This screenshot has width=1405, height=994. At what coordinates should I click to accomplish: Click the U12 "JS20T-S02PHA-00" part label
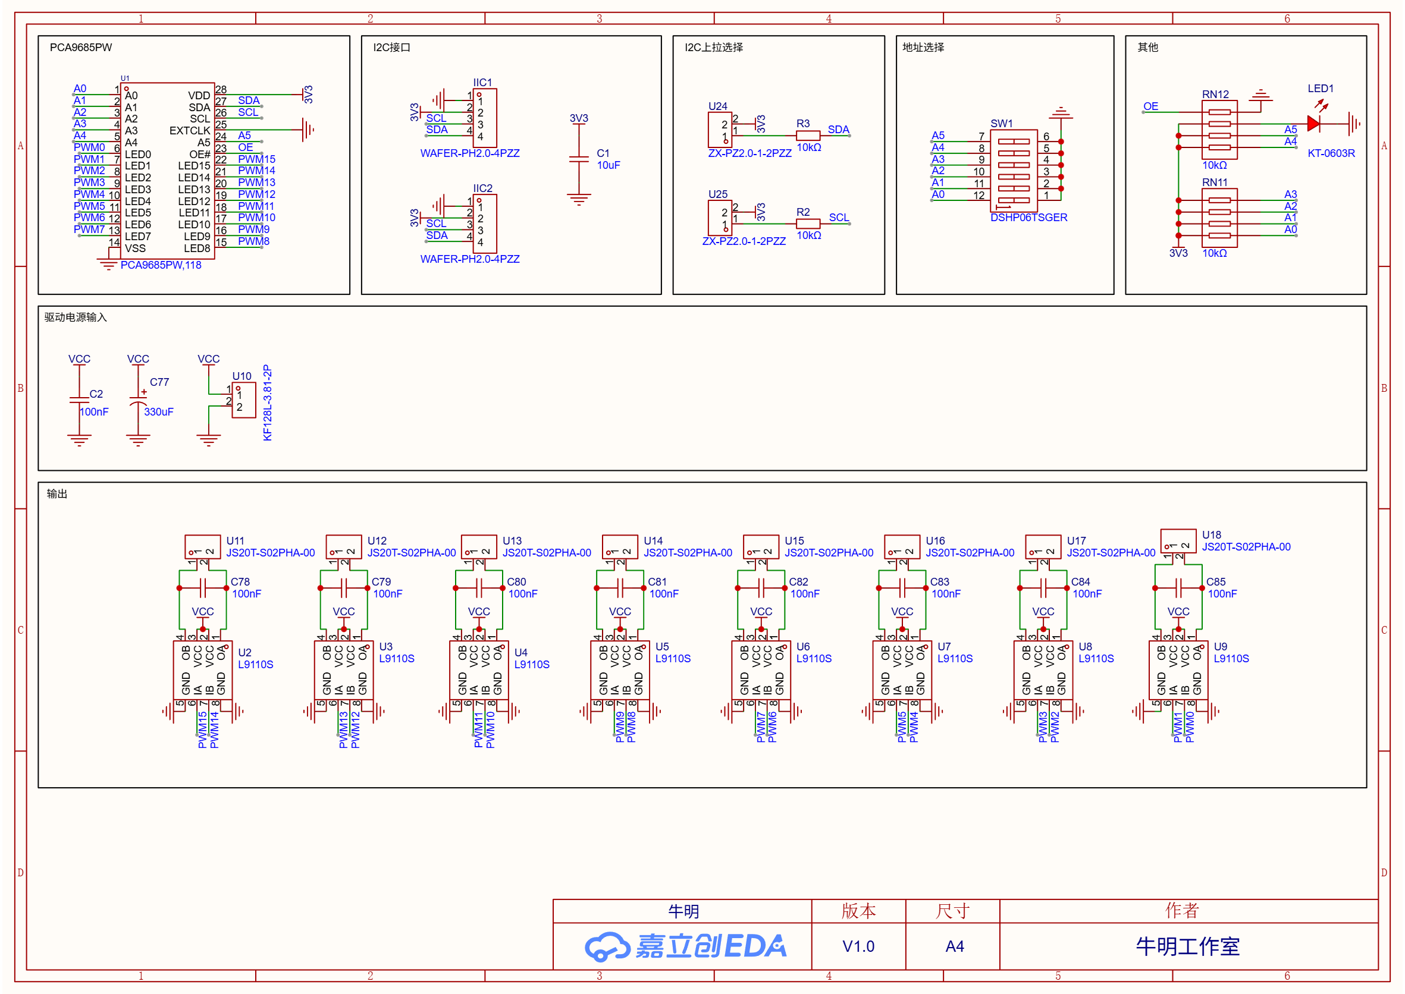pos(412,553)
